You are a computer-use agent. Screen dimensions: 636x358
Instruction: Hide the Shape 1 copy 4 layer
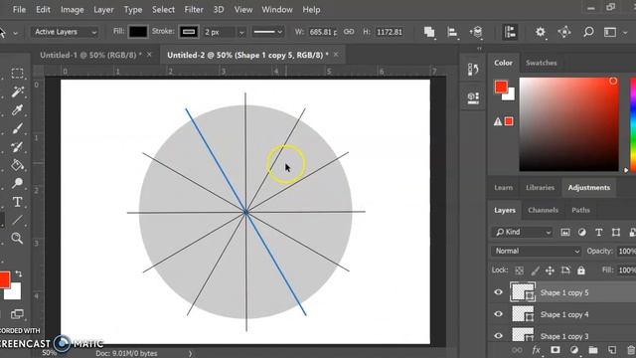coord(499,314)
